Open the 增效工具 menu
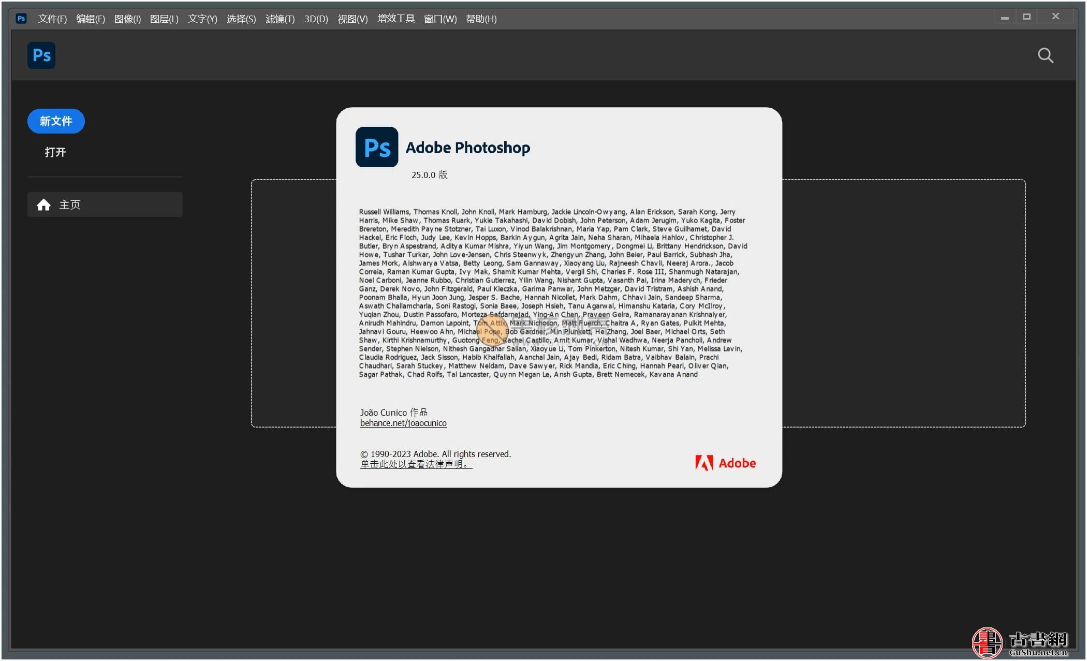The image size is (1087, 661). pyautogui.click(x=396, y=19)
